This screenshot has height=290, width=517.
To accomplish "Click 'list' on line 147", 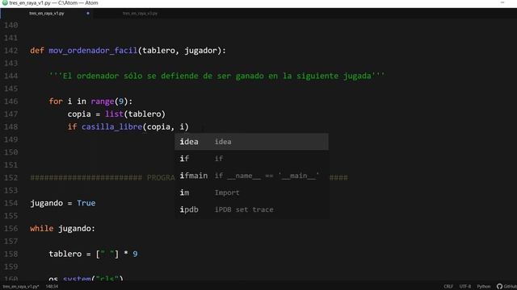I will point(114,114).
